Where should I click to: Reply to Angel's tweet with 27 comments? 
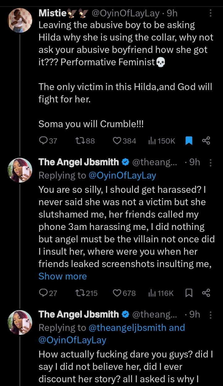click(x=43, y=293)
